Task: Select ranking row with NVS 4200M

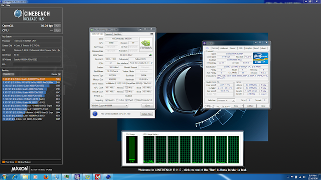Action: 32,119
